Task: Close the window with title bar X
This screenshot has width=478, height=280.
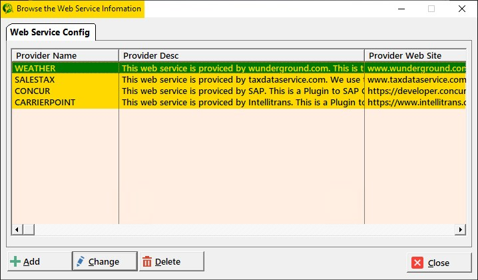Action: [x=462, y=9]
